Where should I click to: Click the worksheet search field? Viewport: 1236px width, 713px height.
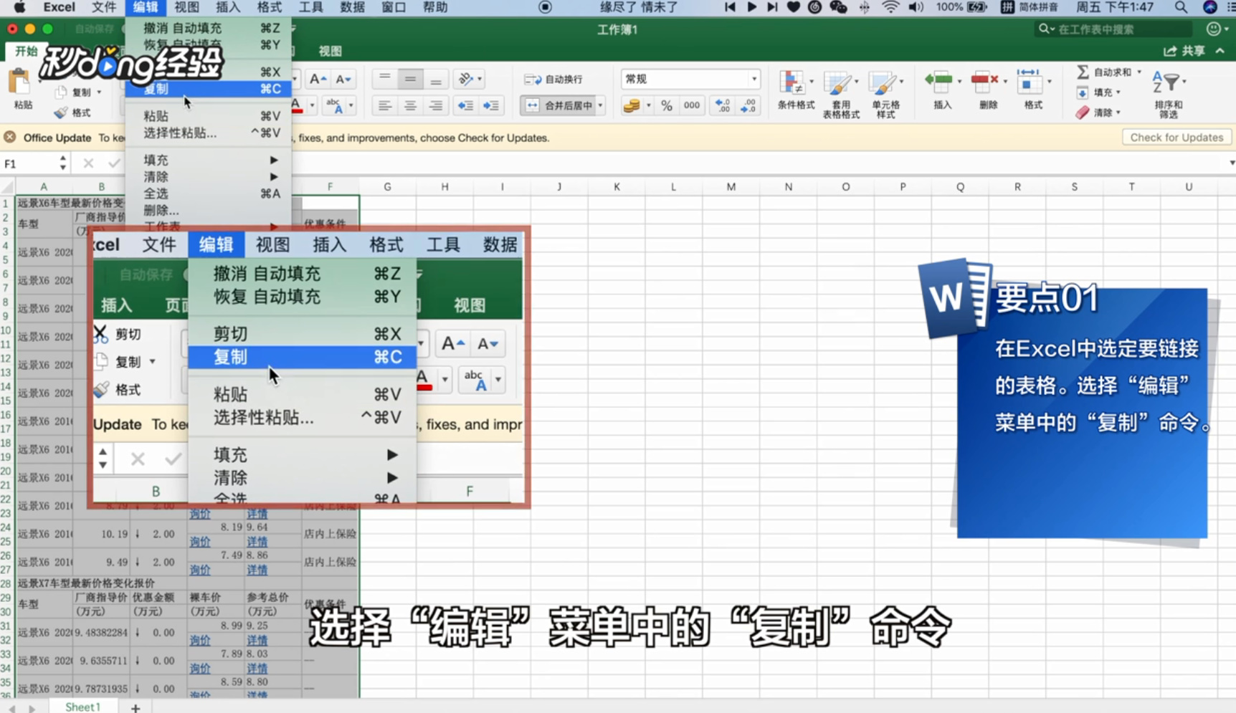(x=1113, y=29)
